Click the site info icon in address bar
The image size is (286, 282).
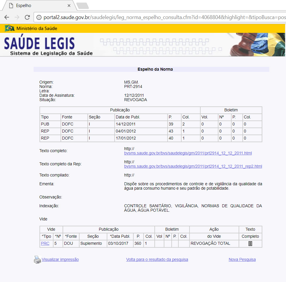tap(39, 18)
